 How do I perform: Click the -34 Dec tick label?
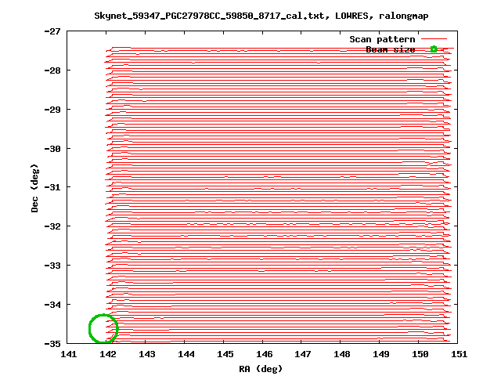(52, 305)
